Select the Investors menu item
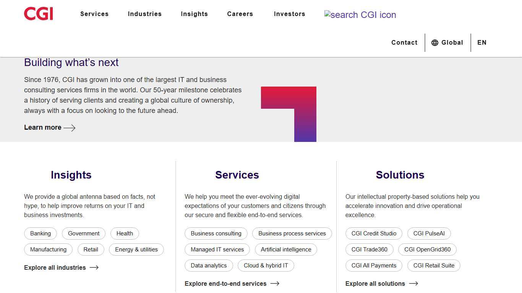The image size is (522, 293). pyautogui.click(x=289, y=14)
